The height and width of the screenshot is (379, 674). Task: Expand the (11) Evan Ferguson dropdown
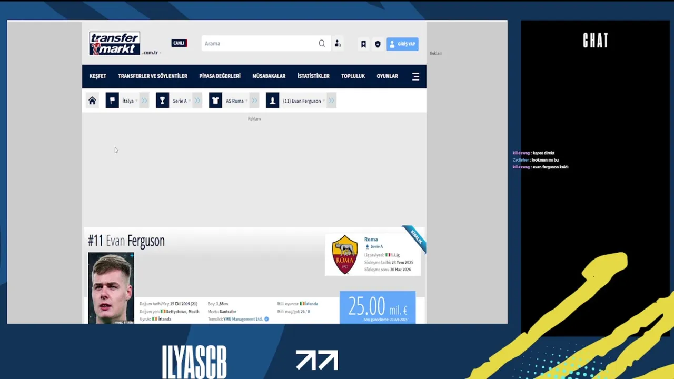(323, 101)
